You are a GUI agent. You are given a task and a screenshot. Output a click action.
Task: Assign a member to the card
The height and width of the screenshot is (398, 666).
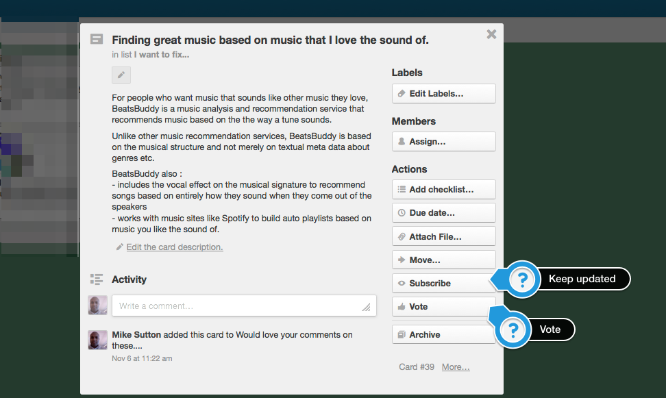coord(443,141)
